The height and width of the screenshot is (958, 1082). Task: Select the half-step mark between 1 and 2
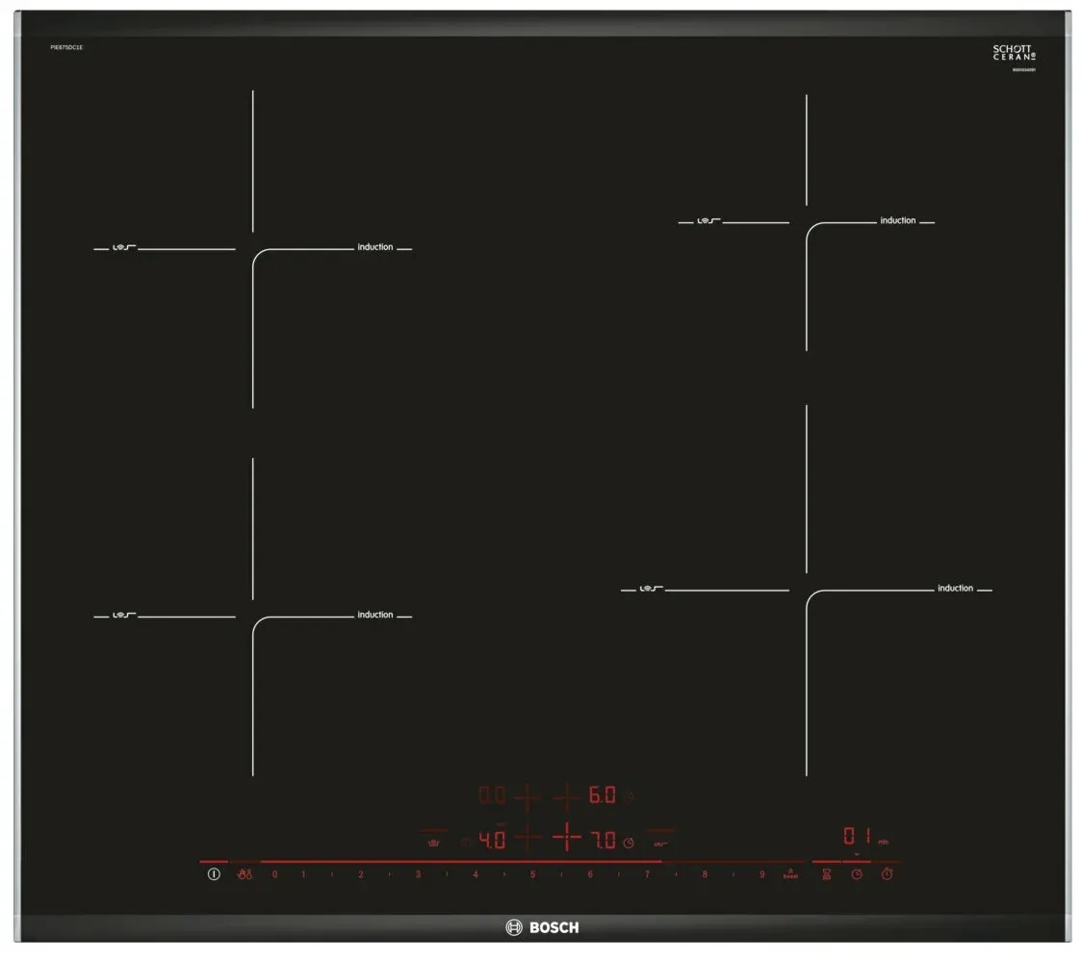click(332, 874)
